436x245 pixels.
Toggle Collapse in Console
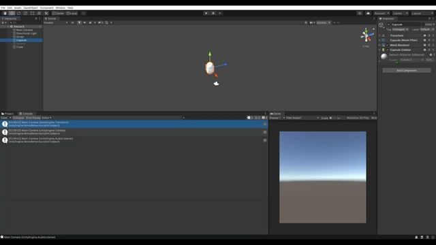(x=18, y=118)
